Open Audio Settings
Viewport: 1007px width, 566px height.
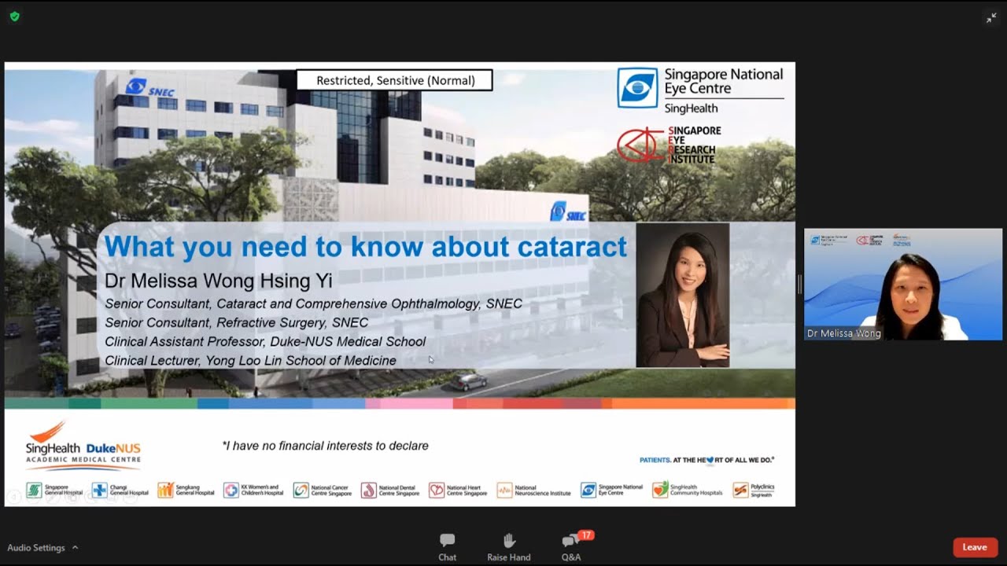(x=36, y=548)
